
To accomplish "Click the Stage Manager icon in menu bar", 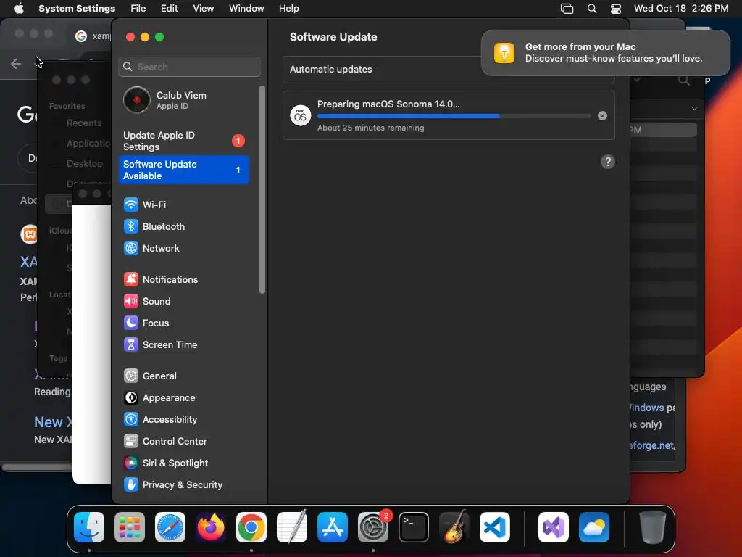I will [567, 9].
